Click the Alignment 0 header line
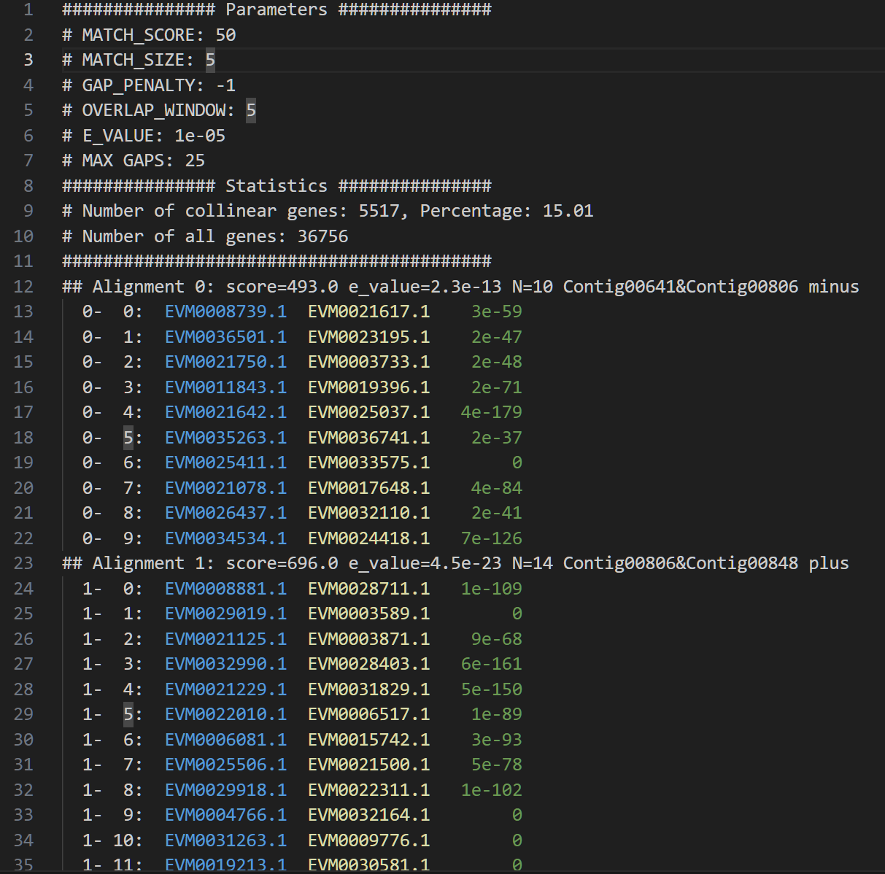Image resolution: width=885 pixels, height=874 pixels. (460, 287)
